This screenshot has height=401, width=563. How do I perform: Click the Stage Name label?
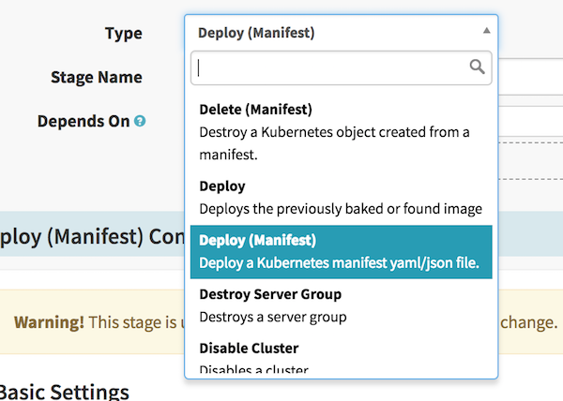point(96,77)
